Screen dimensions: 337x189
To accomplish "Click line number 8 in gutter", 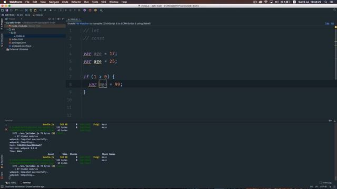I will coord(70,85).
